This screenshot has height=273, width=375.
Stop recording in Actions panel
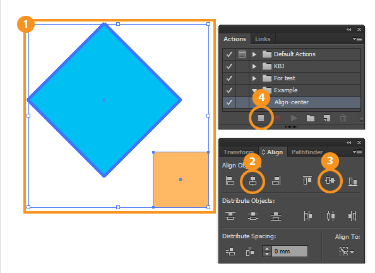coord(261,118)
